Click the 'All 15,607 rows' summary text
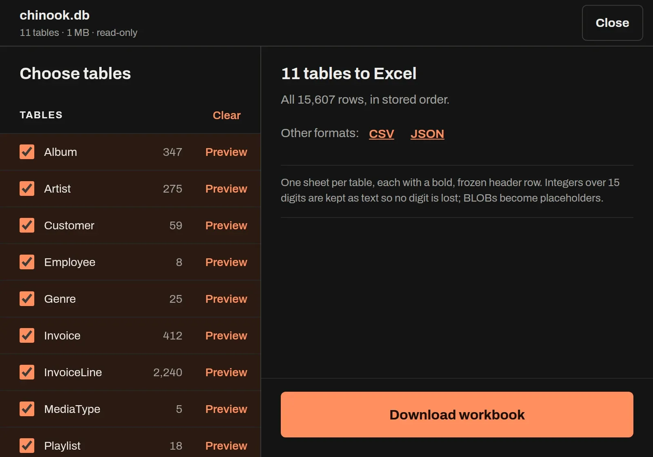The width and height of the screenshot is (653, 457). pyautogui.click(x=365, y=100)
